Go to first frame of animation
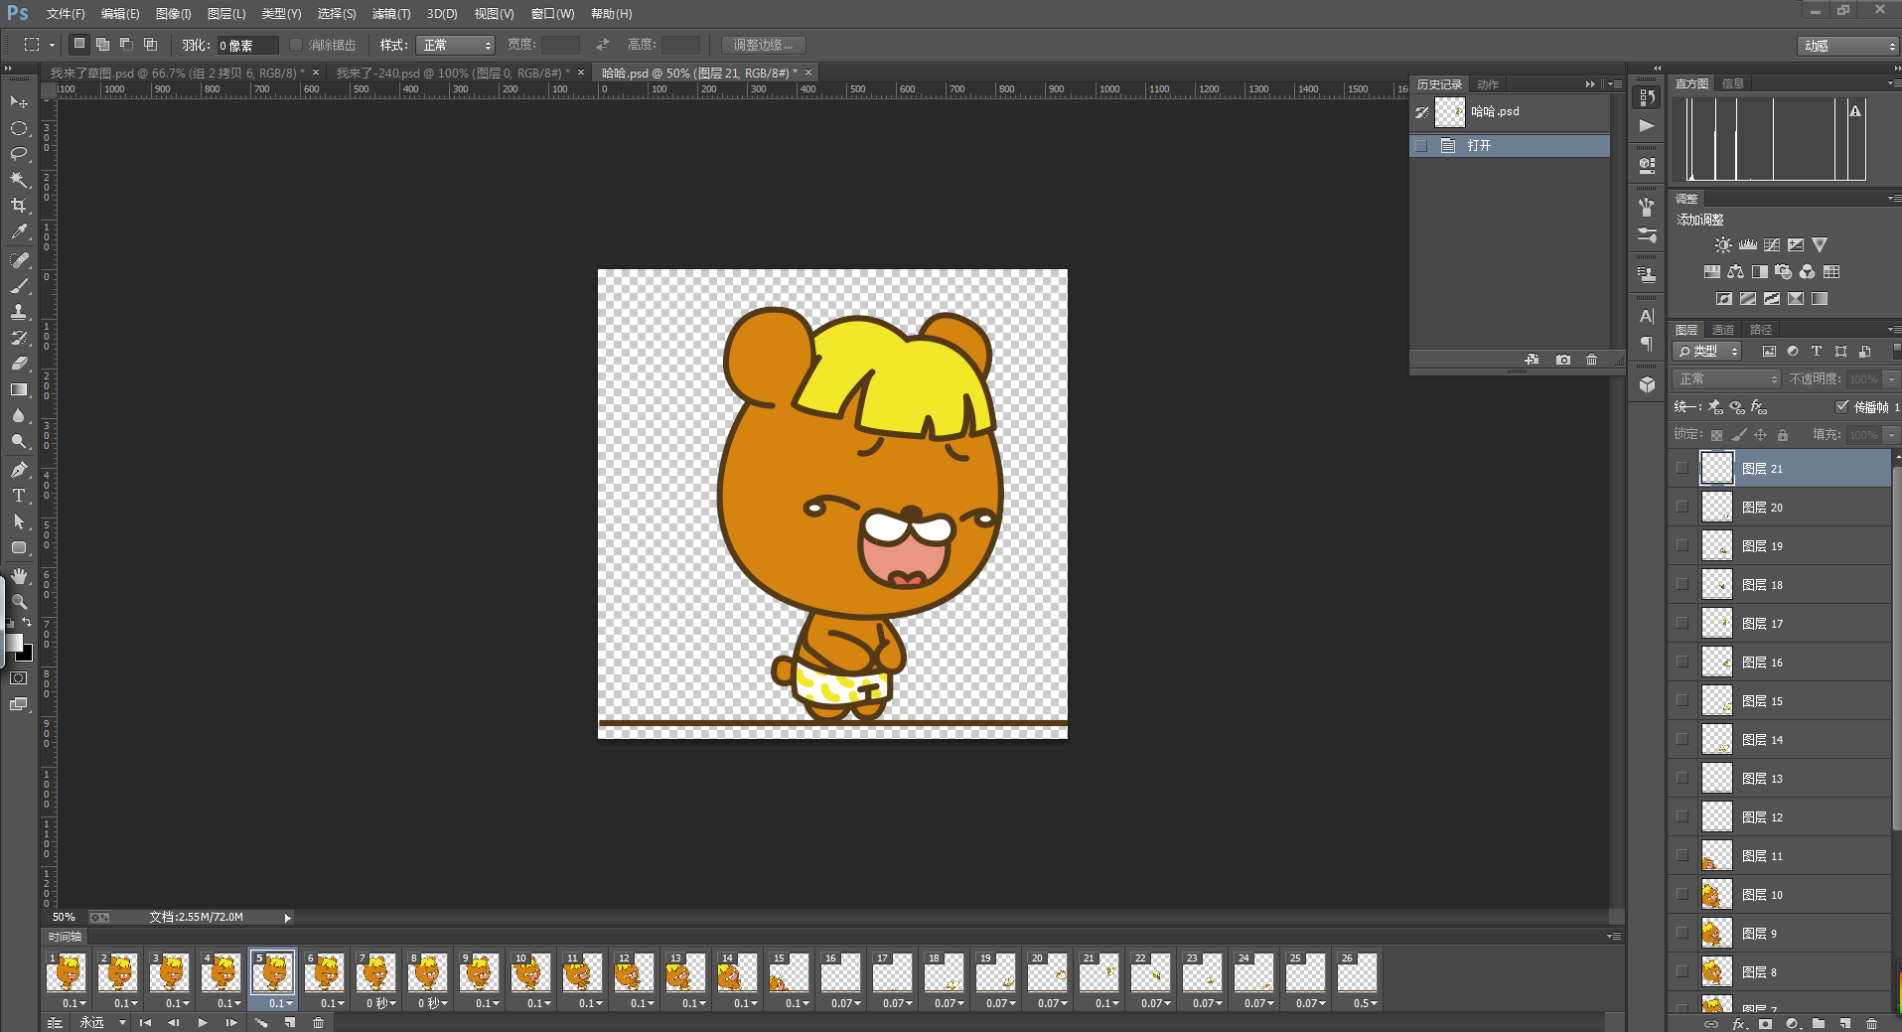 (x=145, y=1023)
